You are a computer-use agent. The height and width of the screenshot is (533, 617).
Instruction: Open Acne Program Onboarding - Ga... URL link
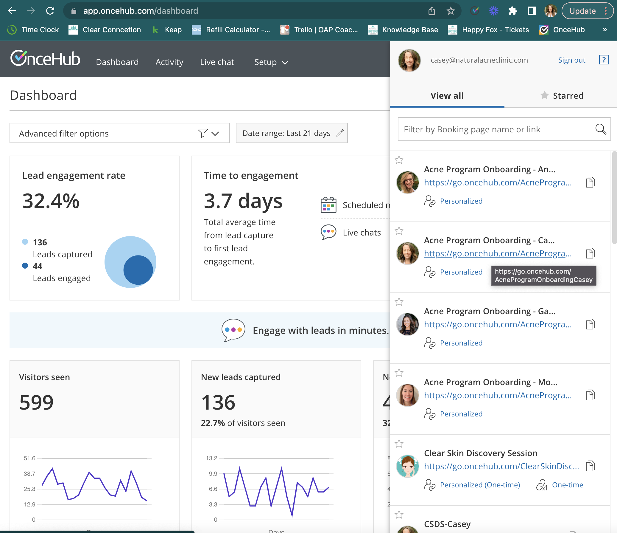point(498,324)
